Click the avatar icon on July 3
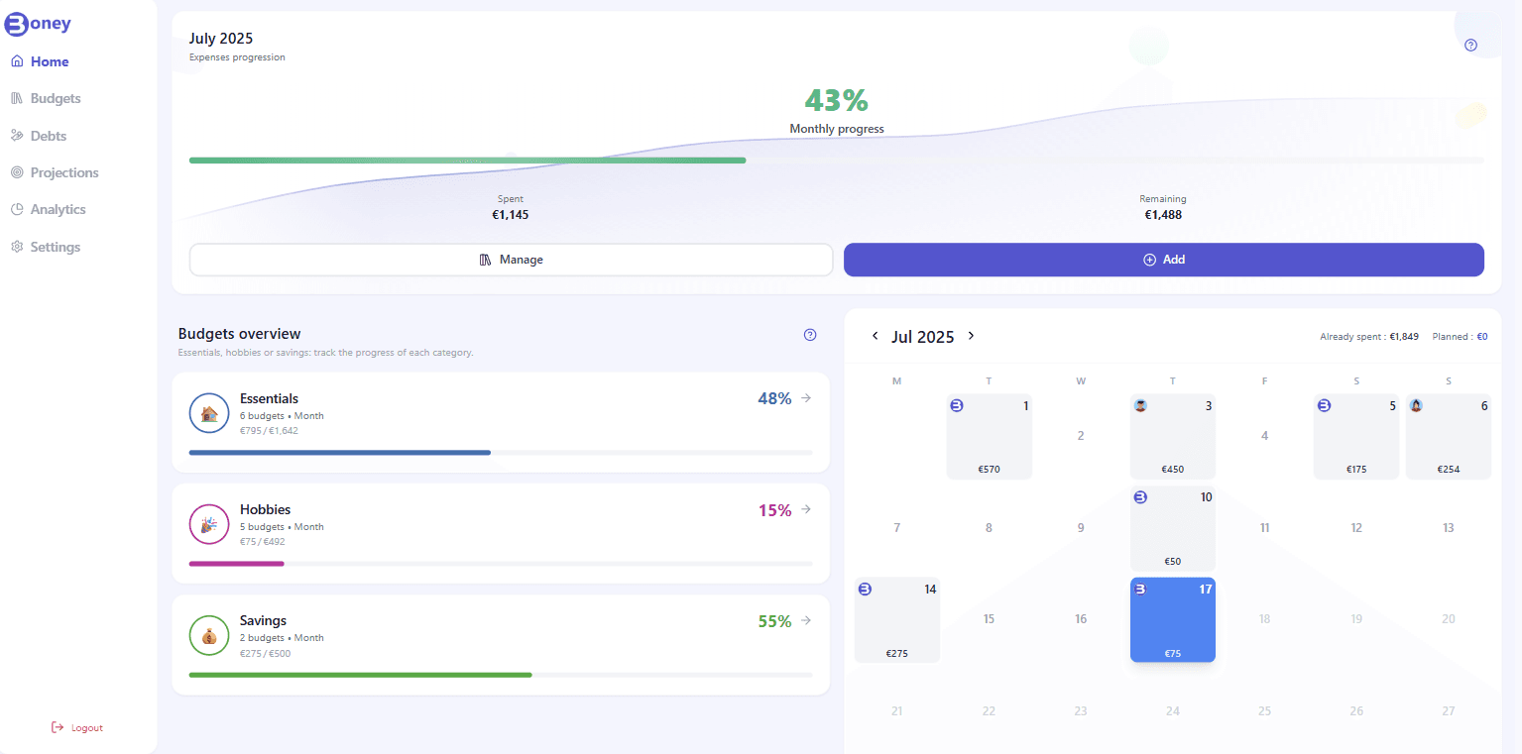 [1140, 405]
